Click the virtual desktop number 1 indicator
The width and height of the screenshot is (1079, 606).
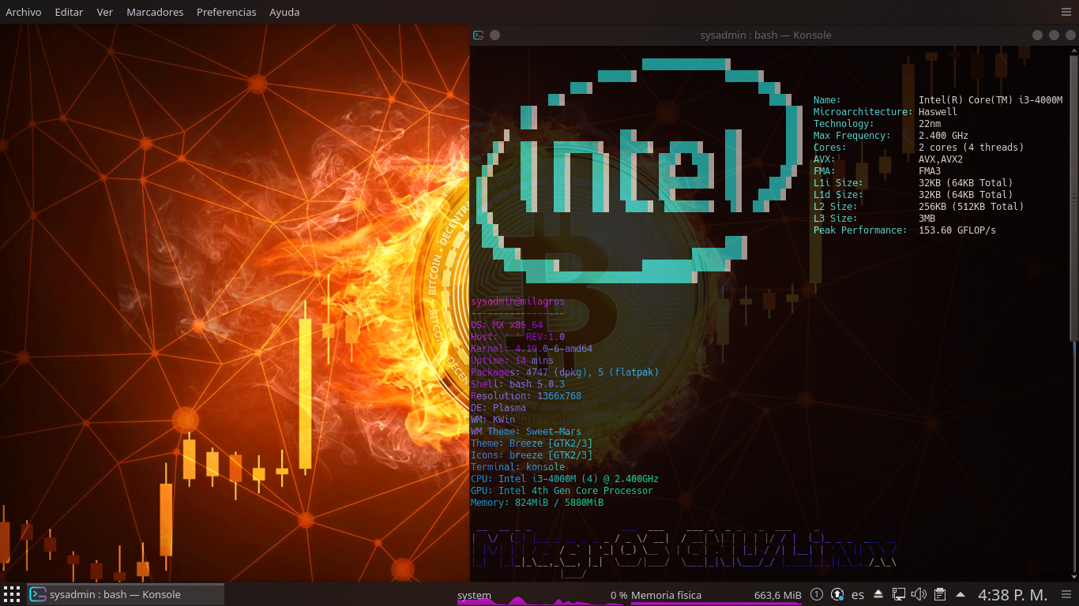[x=817, y=595]
